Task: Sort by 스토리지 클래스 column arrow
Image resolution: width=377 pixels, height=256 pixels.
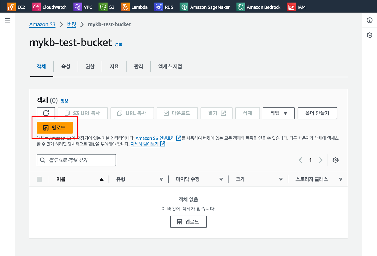Action: 341,179
